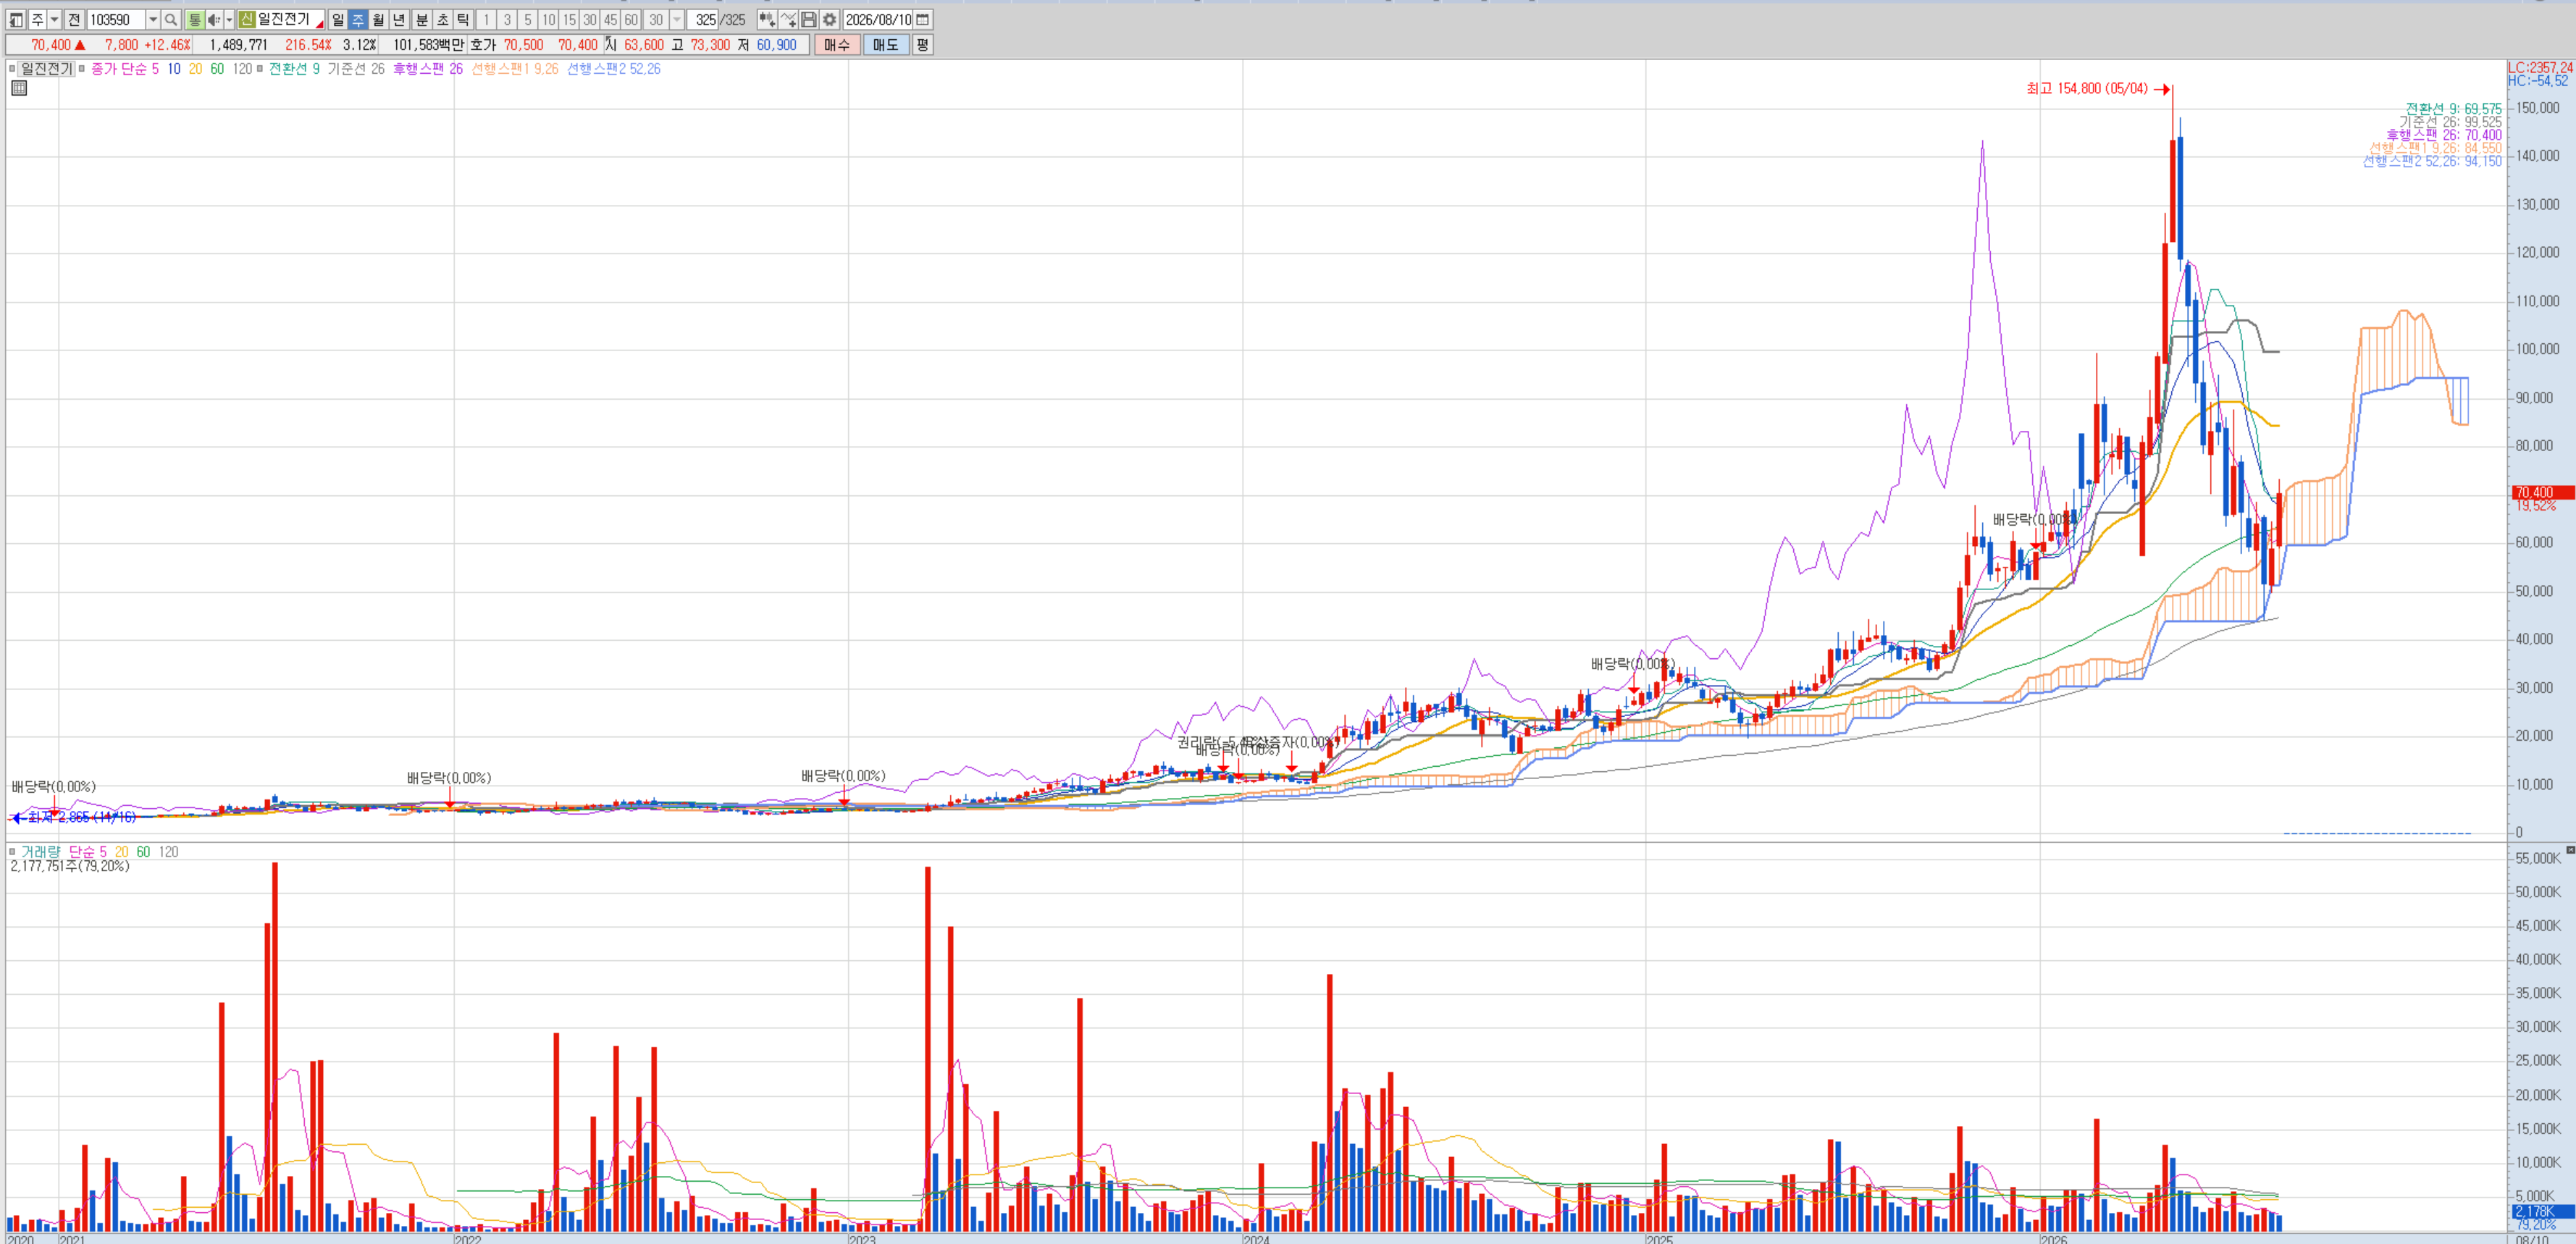Image resolution: width=2576 pixels, height=1244 pixels.
Task: Click the layout panel icon at toolbar start
Action: [16, 20]
